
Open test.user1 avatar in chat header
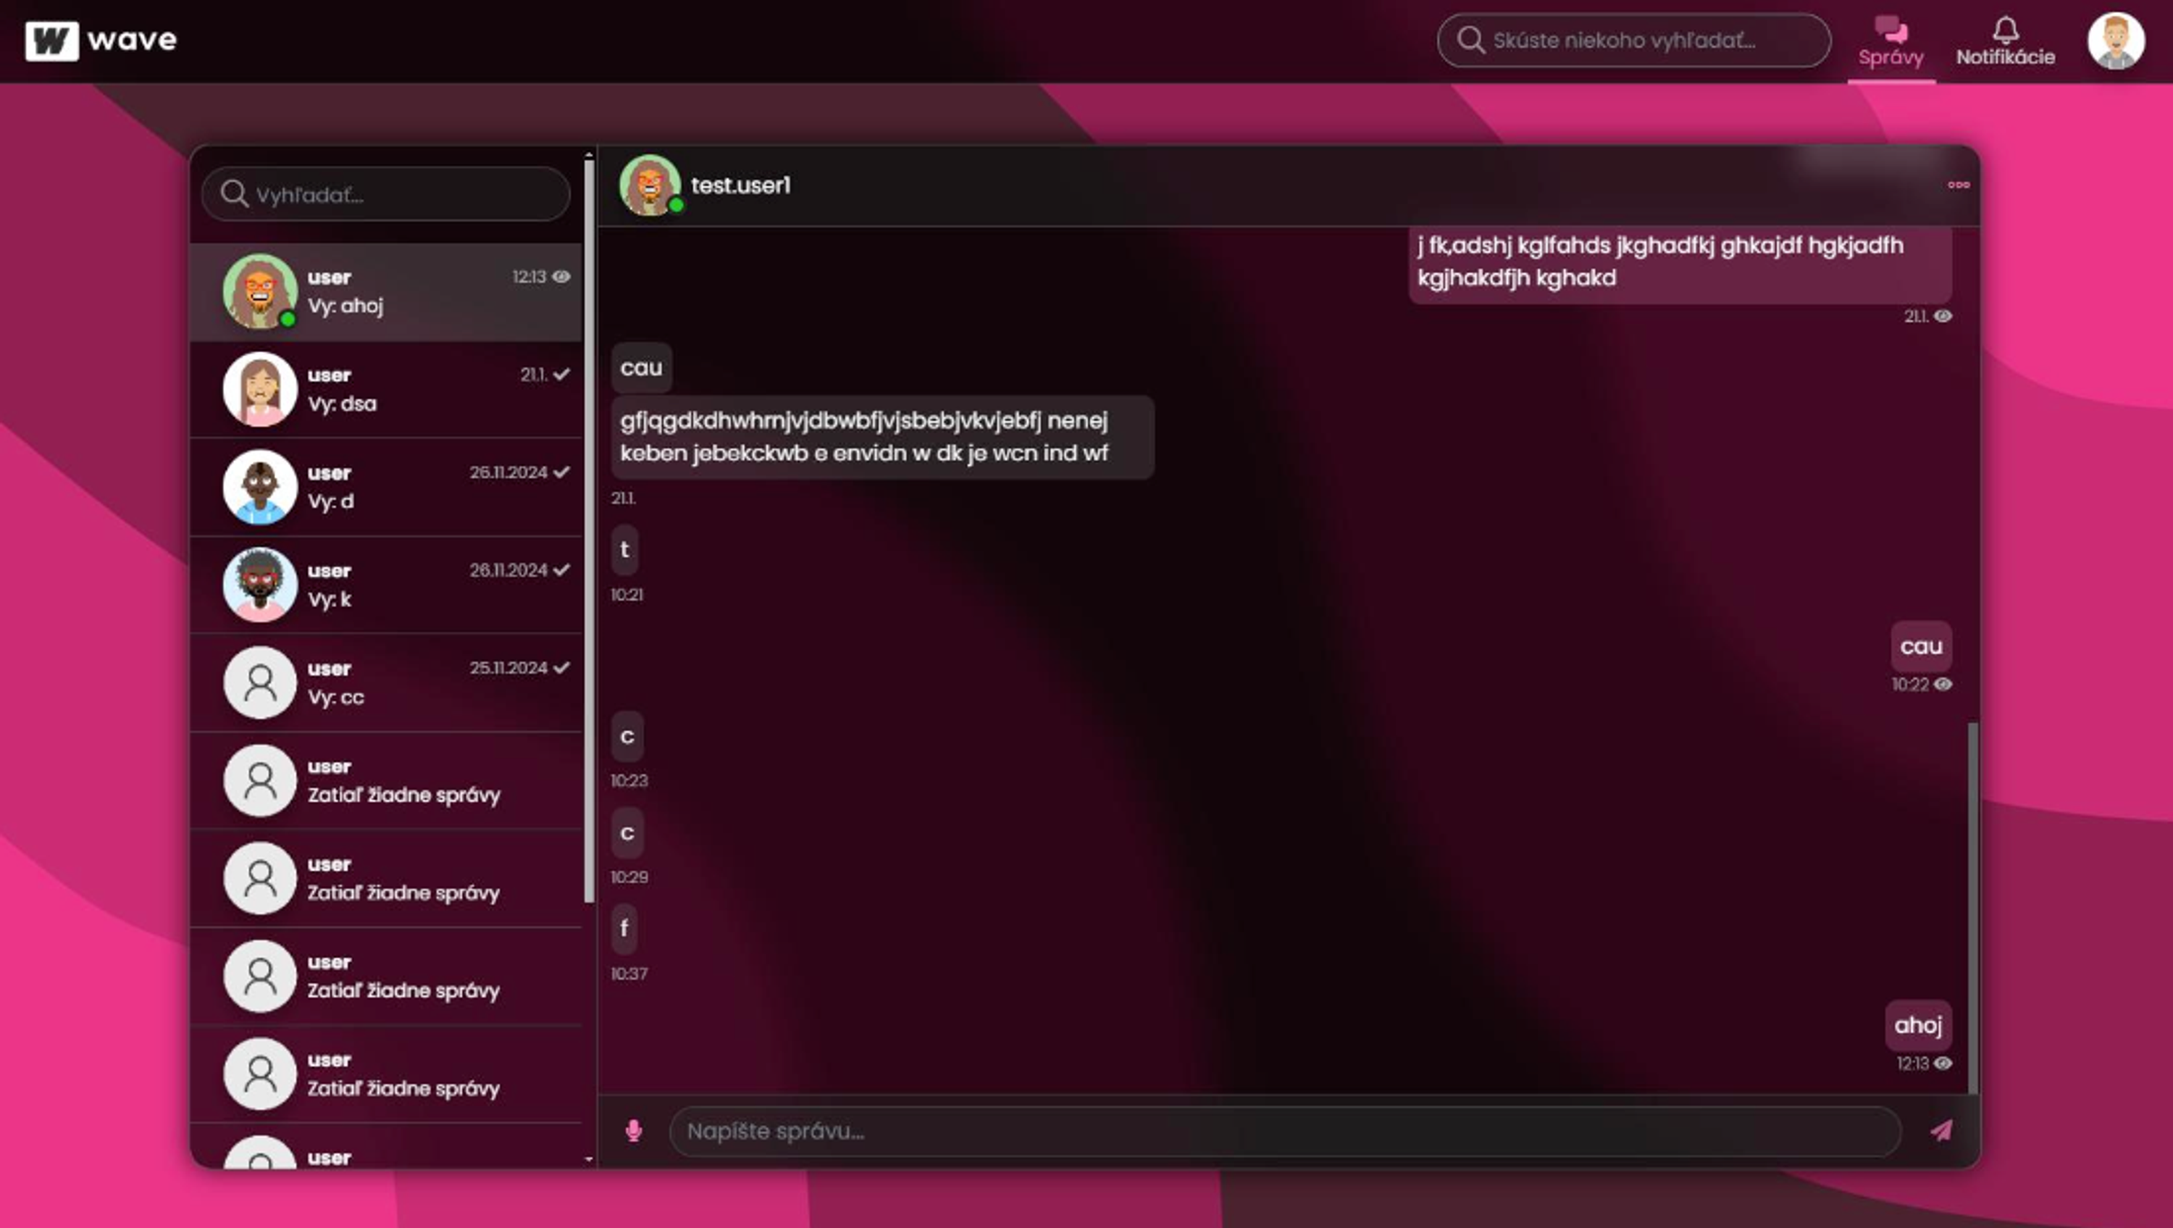point(650,185)
